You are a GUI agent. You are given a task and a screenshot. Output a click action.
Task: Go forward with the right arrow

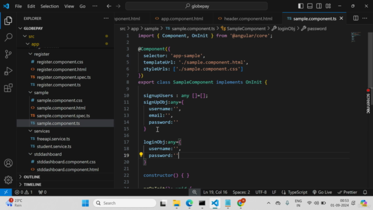118,6
